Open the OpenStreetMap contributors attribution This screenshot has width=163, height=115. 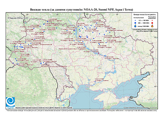click(x=140, y=108)
